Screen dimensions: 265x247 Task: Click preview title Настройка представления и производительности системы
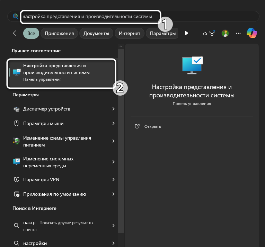(x=192, y=91)
